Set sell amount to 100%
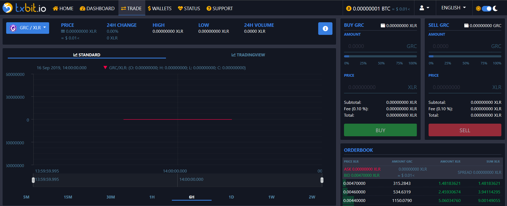The image size is (507, 206). pos(497,63)
